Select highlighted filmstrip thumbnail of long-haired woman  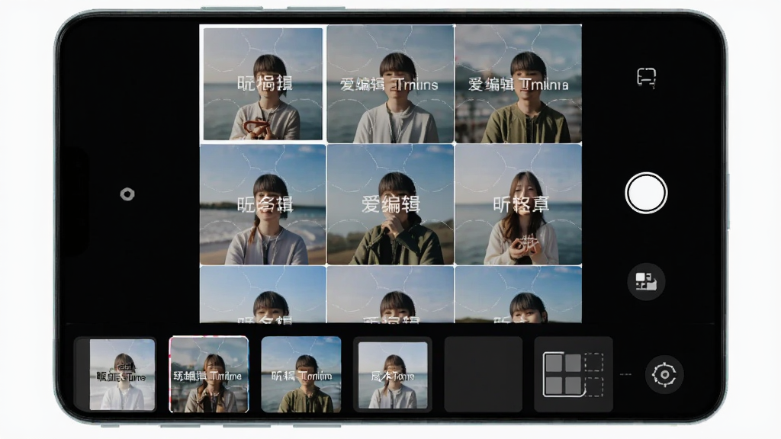(x=209, y=374)
